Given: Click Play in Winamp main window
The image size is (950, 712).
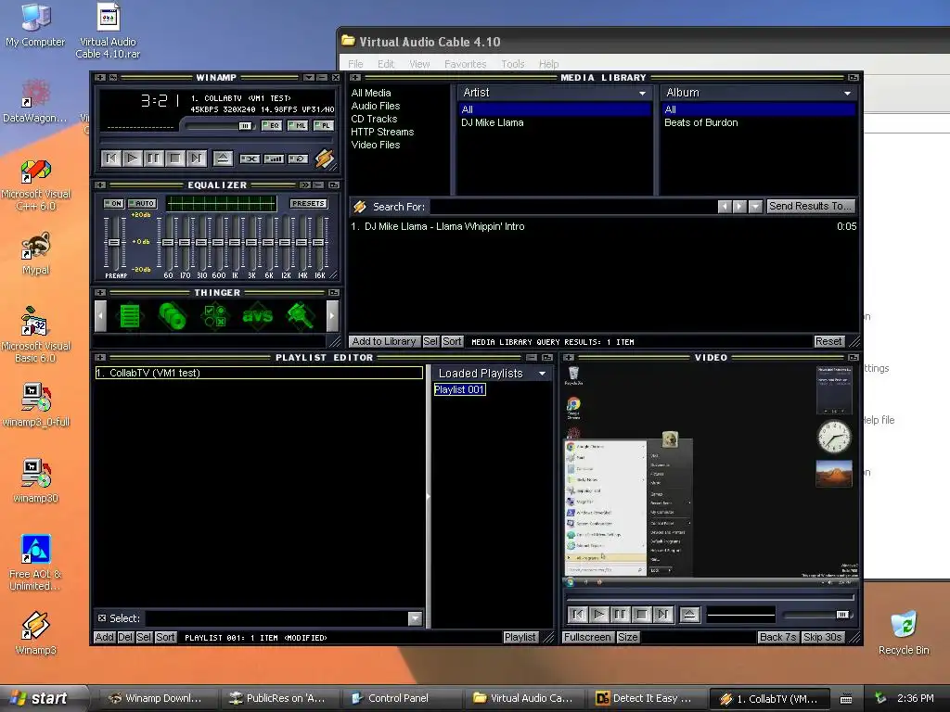Looking at the screenshot, I should click(132, 159).
